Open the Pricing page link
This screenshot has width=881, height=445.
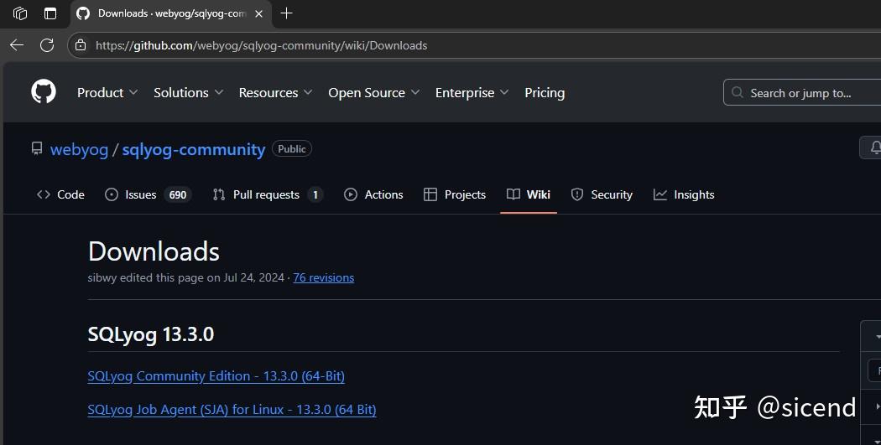pos(545,92)
